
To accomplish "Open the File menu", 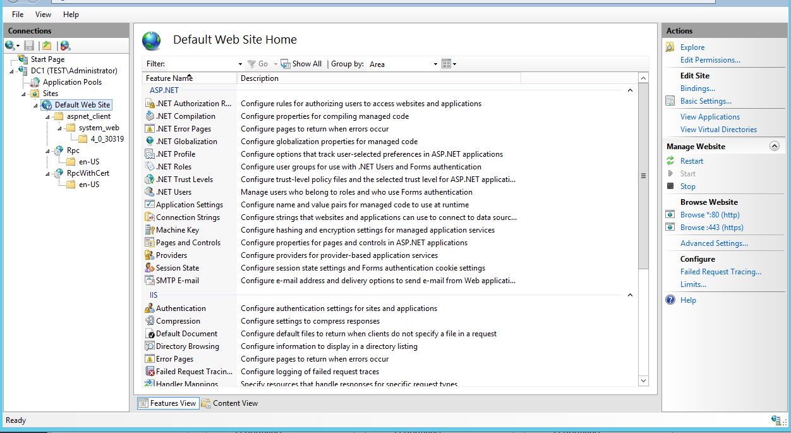I will tap(18, 14).
